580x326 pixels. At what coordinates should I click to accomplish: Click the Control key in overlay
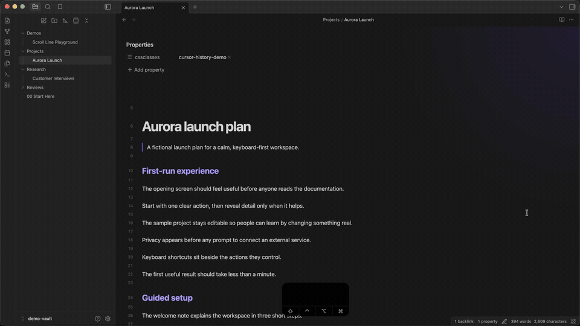[x=307, y=312]
